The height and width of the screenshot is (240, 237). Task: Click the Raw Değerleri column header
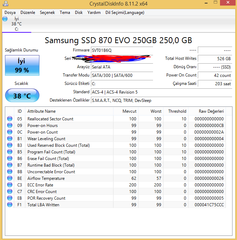[207, 111]
